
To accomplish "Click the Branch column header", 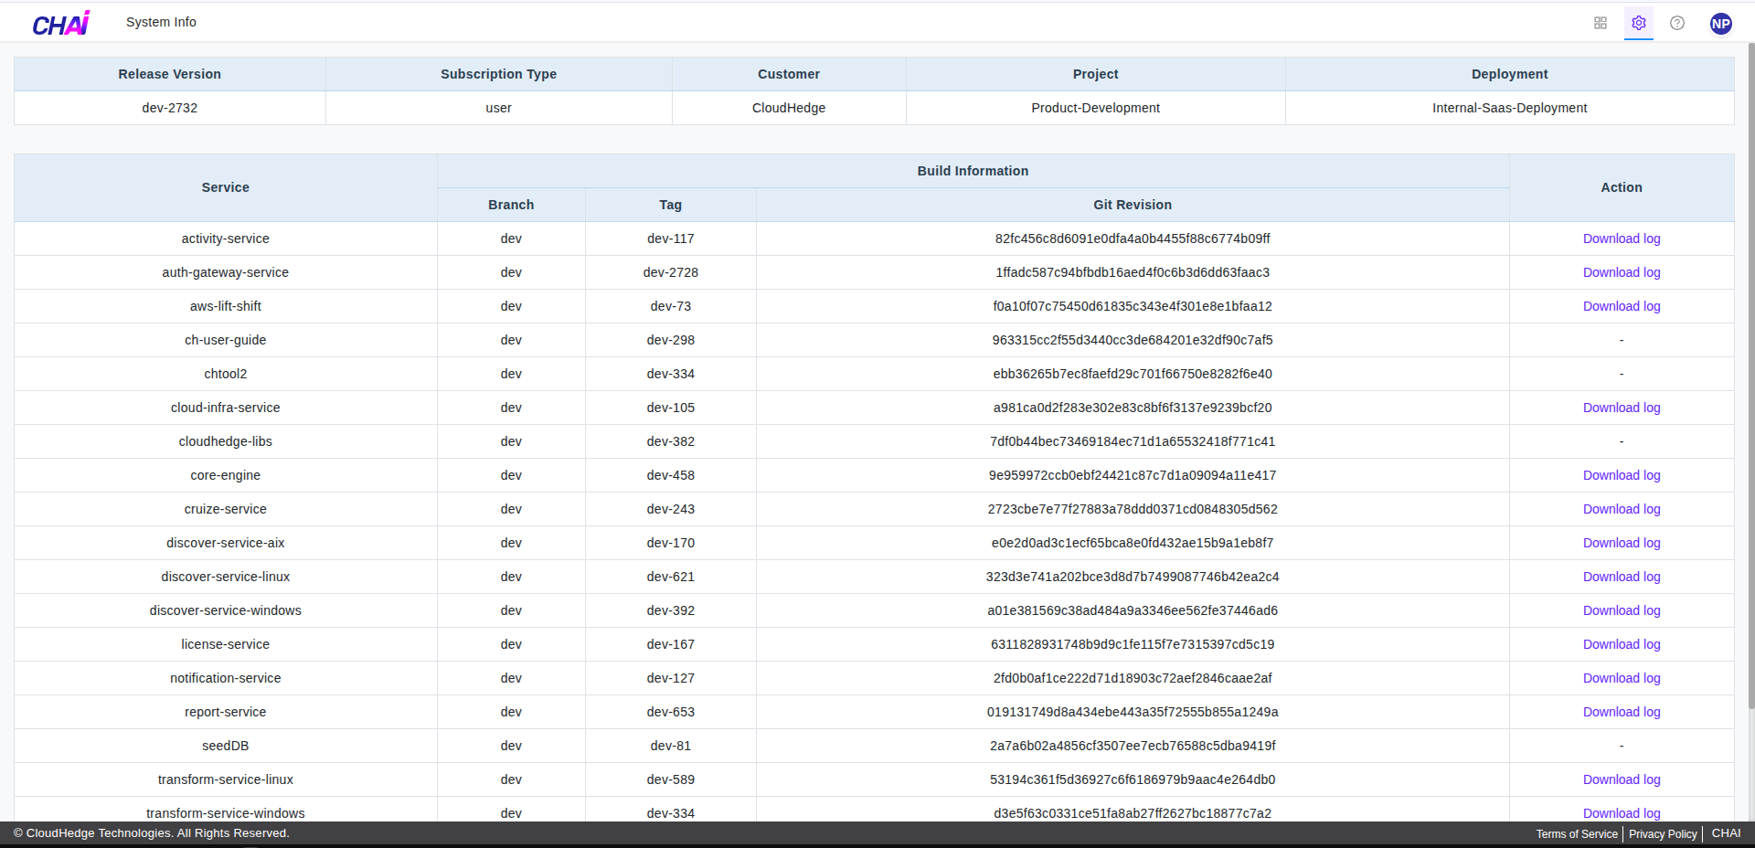I will point(511,205).
